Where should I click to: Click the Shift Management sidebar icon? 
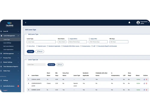point(1,53)
